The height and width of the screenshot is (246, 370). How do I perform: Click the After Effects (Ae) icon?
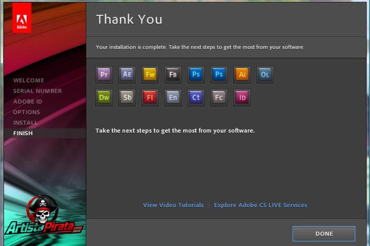coord(127,74)
